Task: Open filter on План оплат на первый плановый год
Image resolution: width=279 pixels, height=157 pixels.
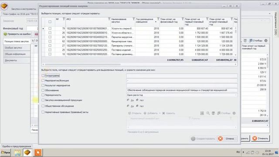Action: click(x=207, y=19)
